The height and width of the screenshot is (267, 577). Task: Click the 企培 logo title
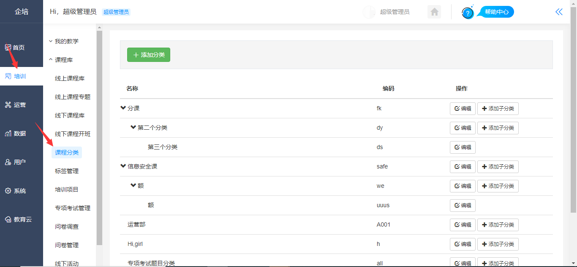coord(22,11)
